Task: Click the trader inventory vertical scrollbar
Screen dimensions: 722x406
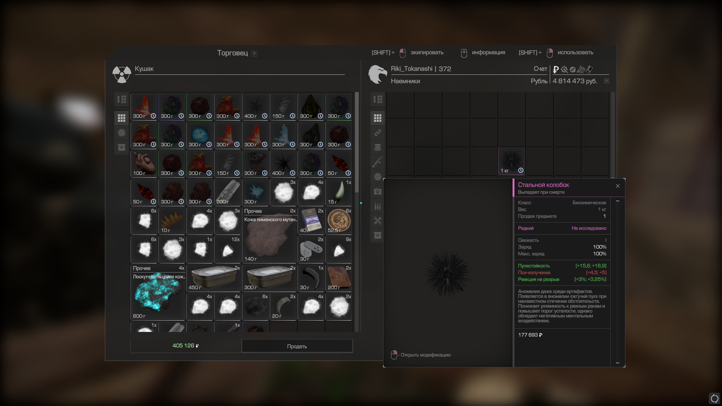Action: click(357, 142)
